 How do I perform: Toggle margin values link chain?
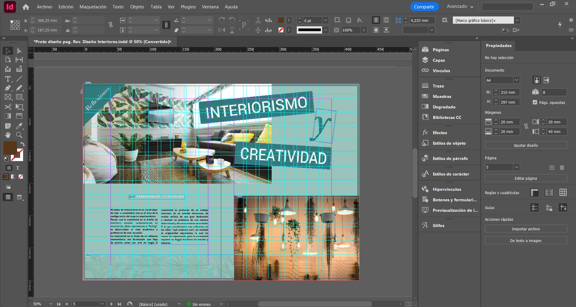click(526, 127)
